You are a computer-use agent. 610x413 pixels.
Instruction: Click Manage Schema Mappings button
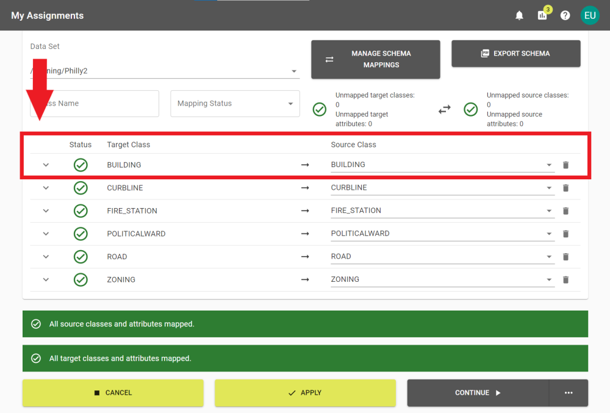tap(375, 59)
